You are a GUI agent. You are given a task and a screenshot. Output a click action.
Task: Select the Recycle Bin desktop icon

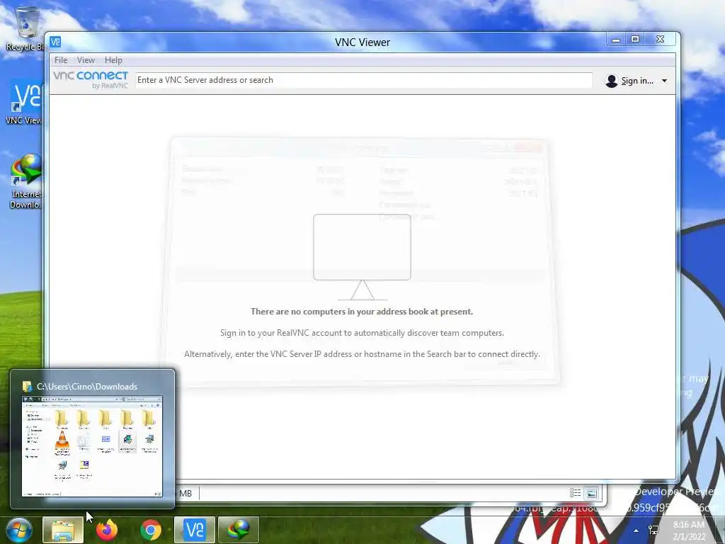coord(25,29)
